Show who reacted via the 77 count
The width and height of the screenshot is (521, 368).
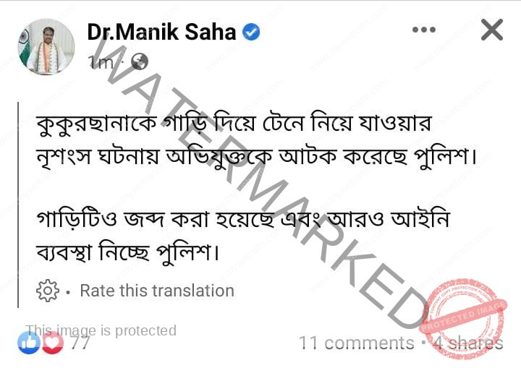point(80,343)
